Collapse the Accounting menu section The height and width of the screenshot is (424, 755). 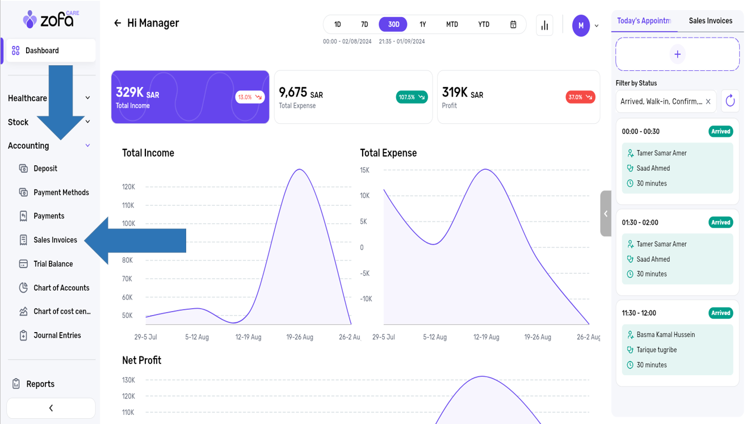(x=87, y=146)
